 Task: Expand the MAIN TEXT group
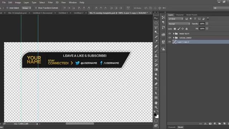click(x=174, y=34)
